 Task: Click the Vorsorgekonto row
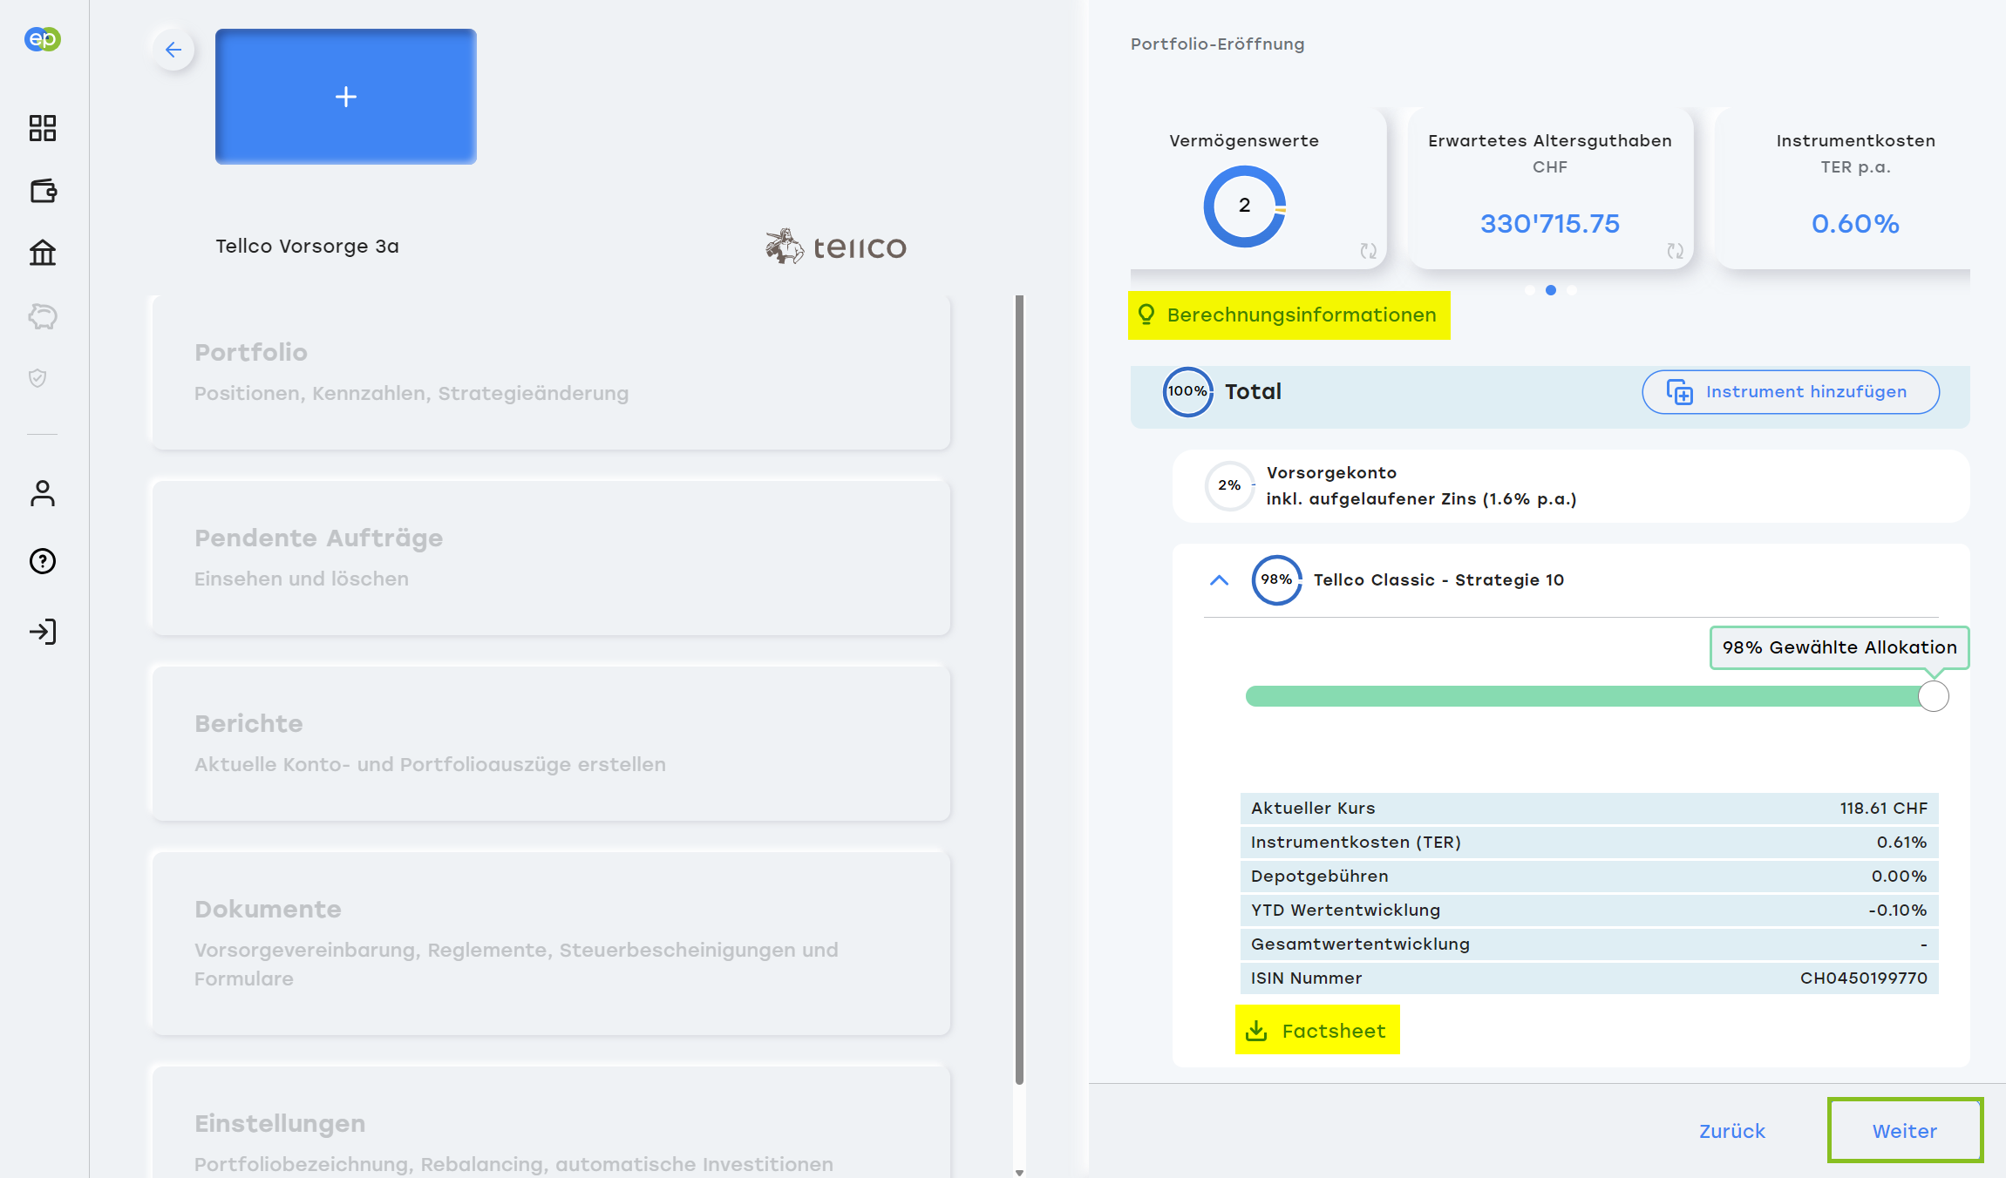[x=1571, y=486]
